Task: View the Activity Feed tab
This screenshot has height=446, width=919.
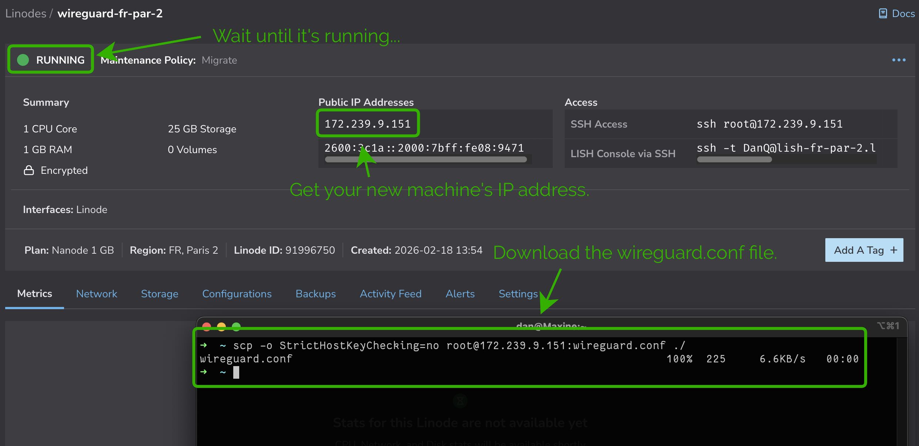Action: [391, 294]
